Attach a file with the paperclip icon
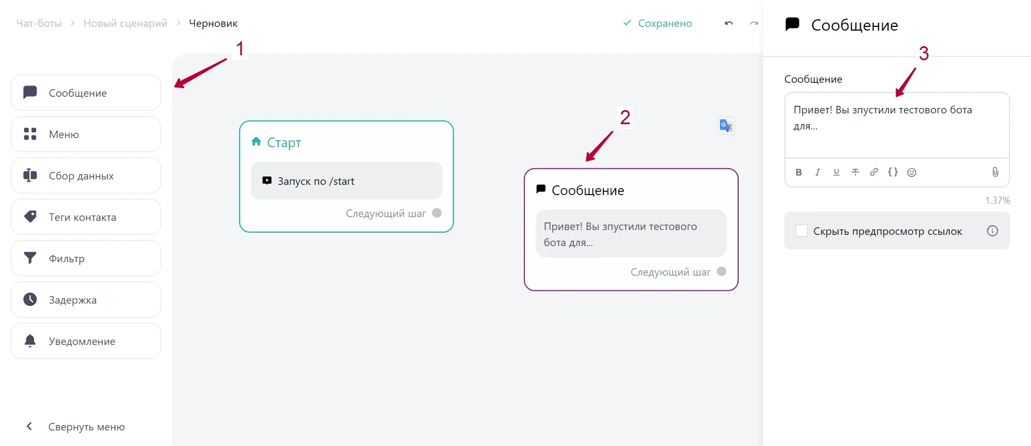 [x=995, y=172]
